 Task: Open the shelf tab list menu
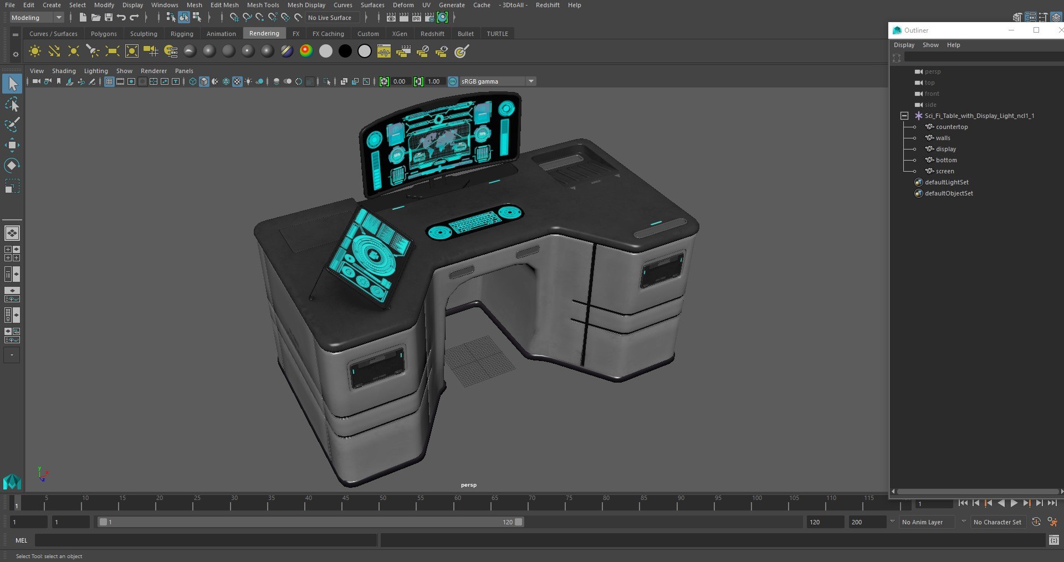[x=16, y=34]
